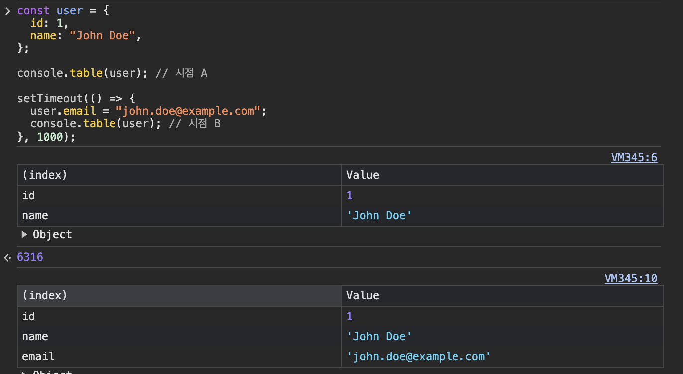Click 'John Doe' value in first table
This screenshot has height=374, width=683.
pyautogui.click(x=379, y=216)
